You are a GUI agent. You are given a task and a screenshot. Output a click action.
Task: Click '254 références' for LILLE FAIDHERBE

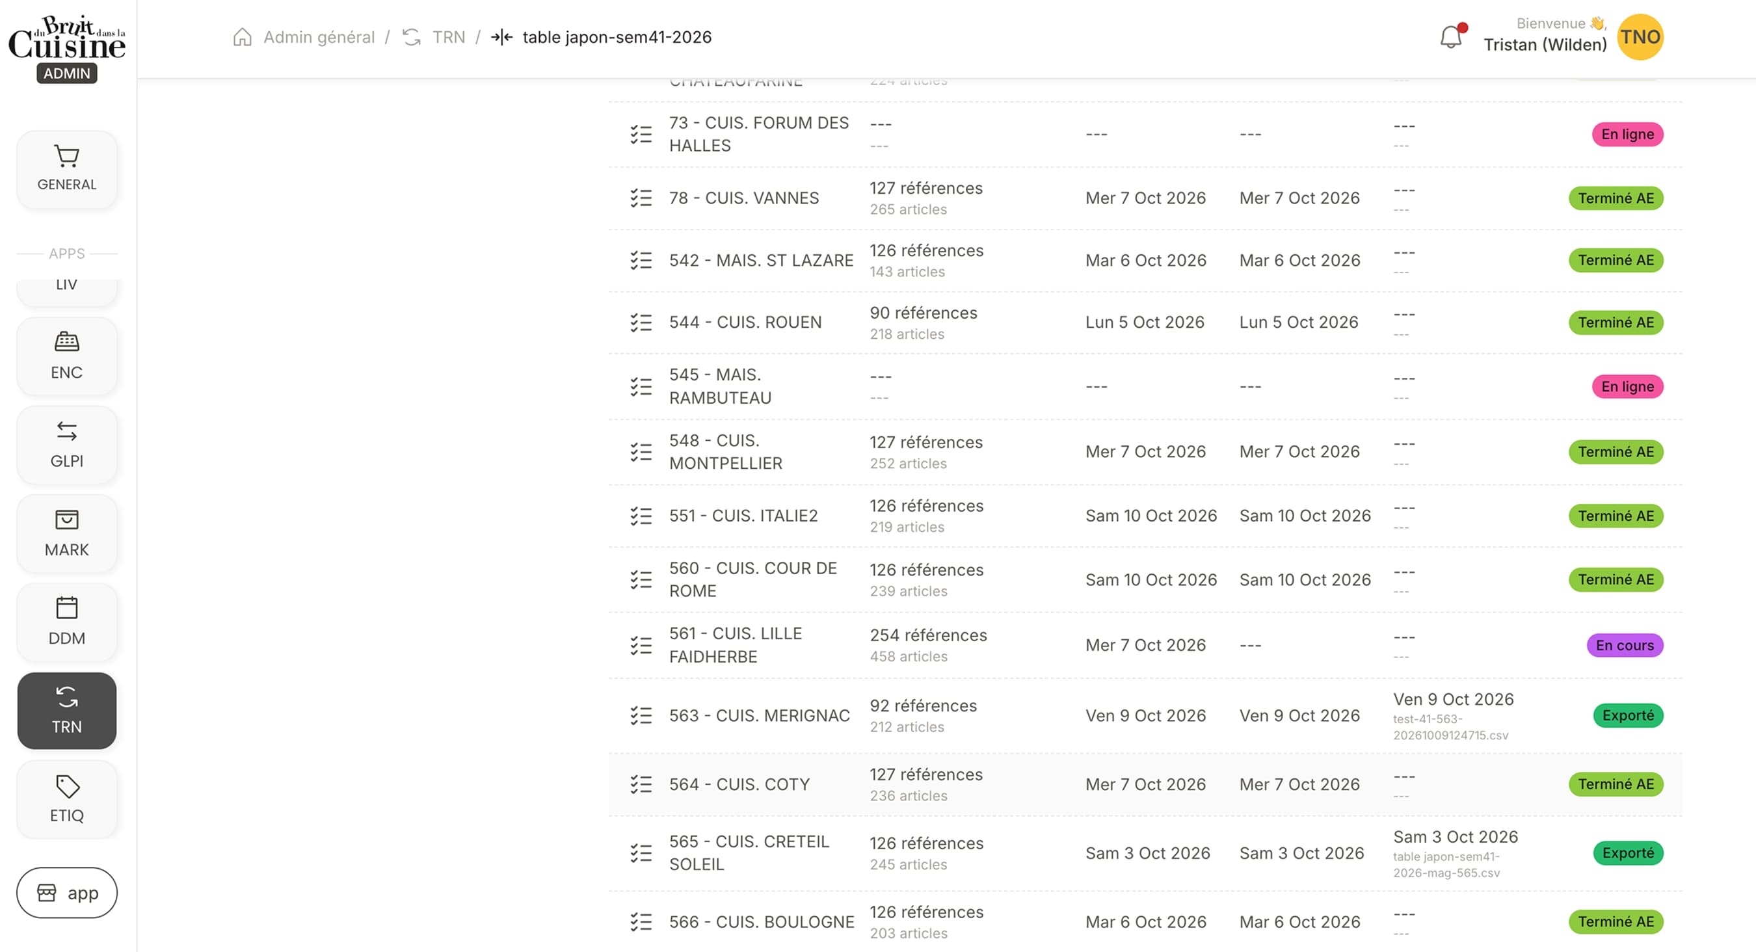(929, 635)
